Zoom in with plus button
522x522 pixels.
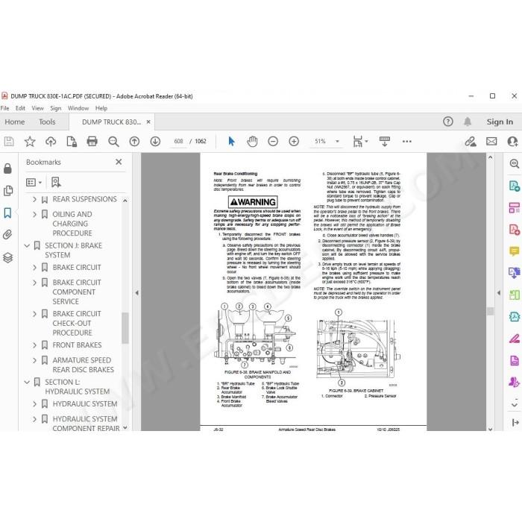coord(294,142)
